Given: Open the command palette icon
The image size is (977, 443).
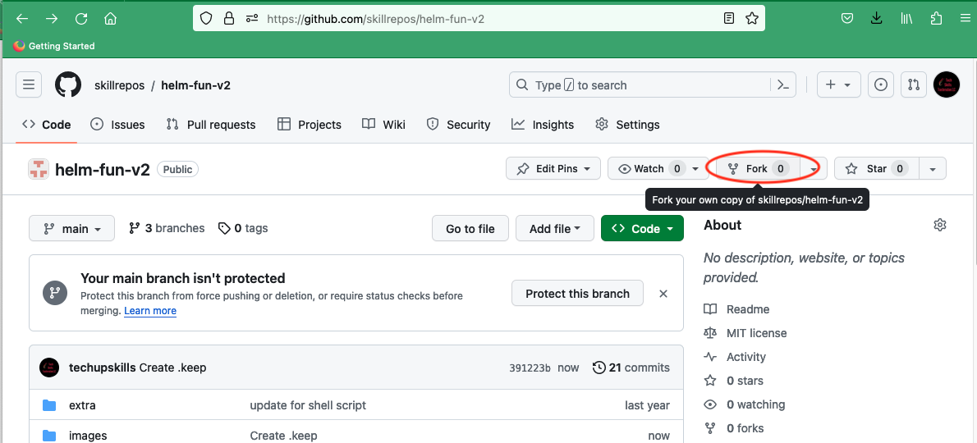Looking at the screenshot, I should tap(784, 85).
